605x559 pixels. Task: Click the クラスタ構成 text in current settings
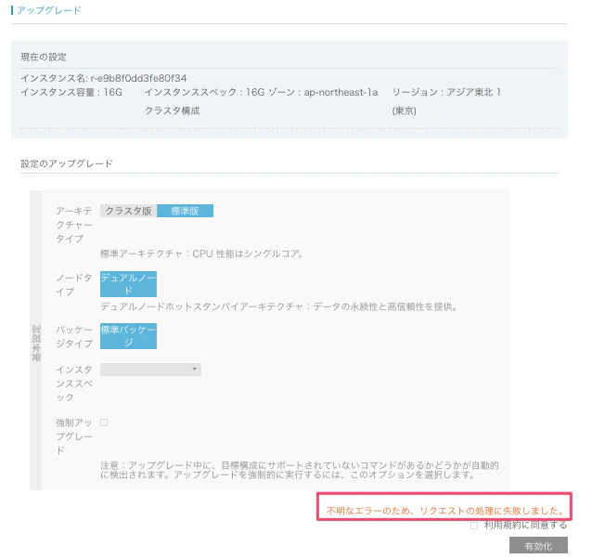click(x=172, y=110)
